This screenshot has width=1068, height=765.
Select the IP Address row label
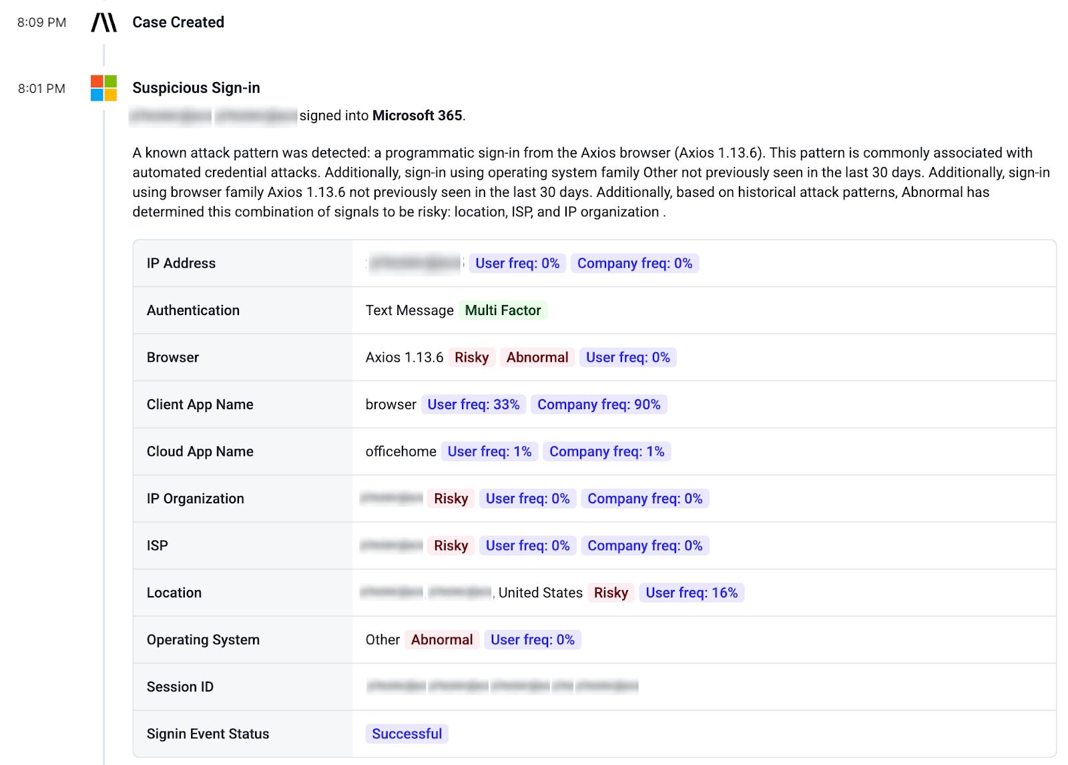pyautogui.click(x=181, y=263)
